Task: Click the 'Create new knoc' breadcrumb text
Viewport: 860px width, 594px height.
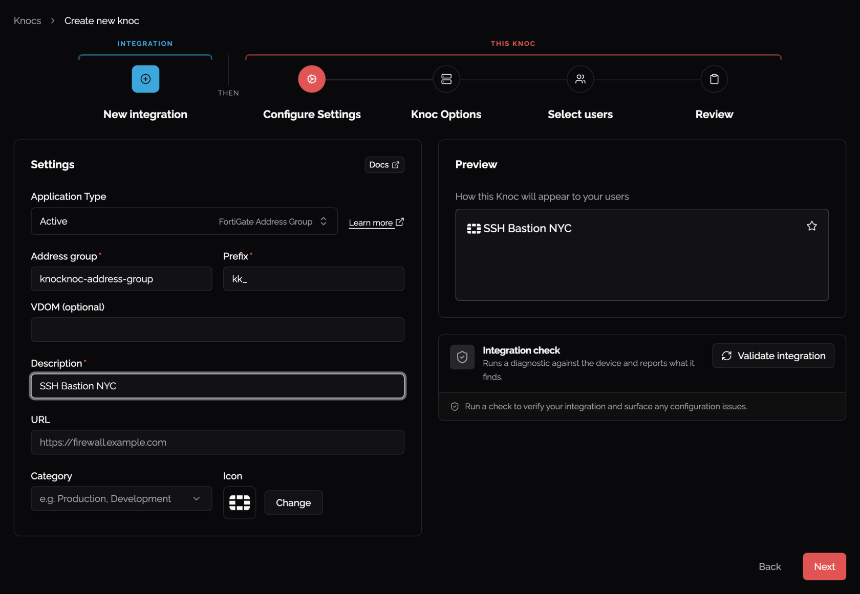Action: (x=102, y=20)
